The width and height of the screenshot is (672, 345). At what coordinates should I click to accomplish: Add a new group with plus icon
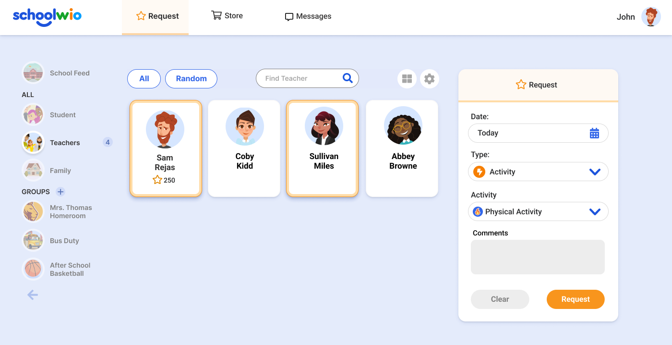(x=60, y=192)
